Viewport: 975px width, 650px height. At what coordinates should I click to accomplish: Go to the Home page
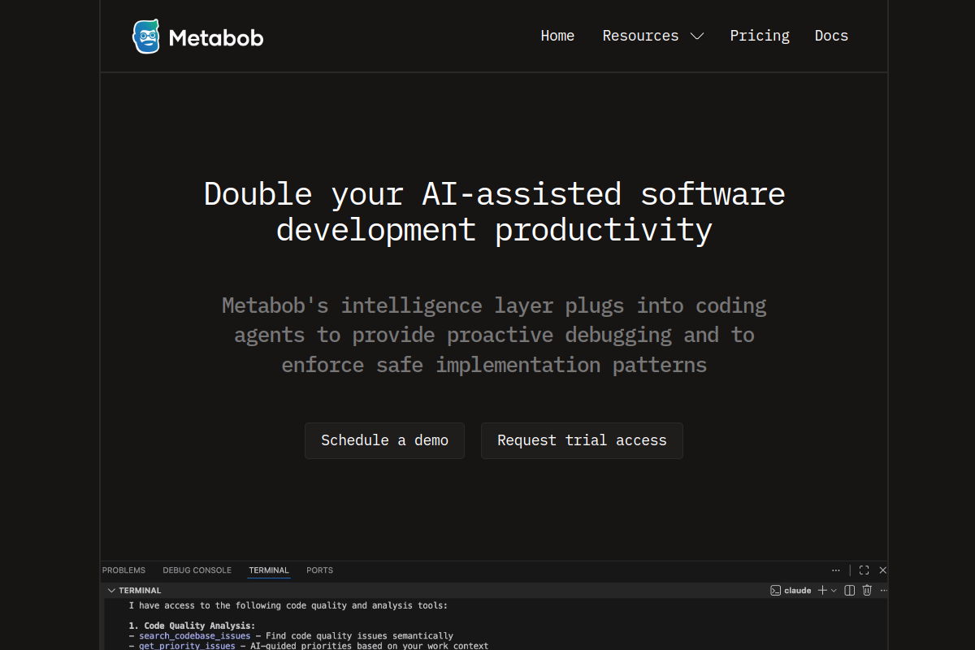coord(557,36)
